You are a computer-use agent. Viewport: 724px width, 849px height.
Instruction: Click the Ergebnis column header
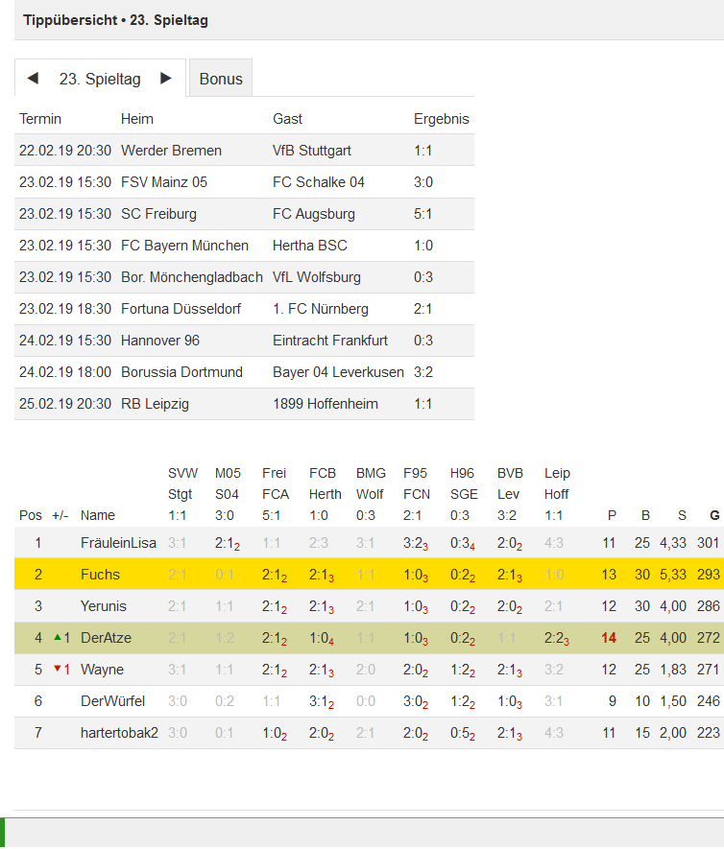(441, 119)
